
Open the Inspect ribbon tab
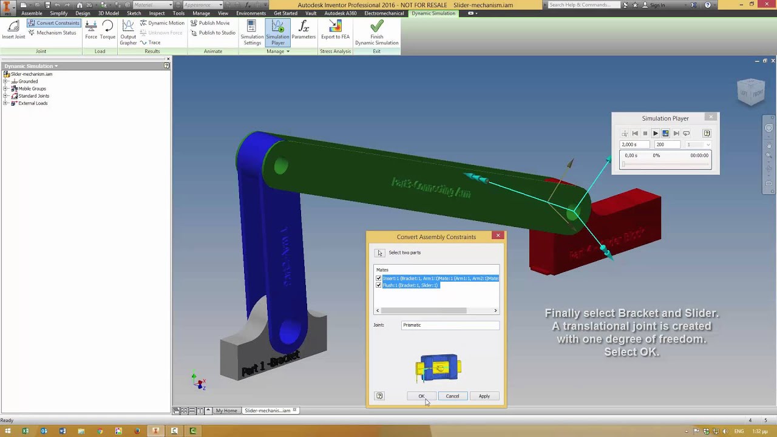click(157, 13)
